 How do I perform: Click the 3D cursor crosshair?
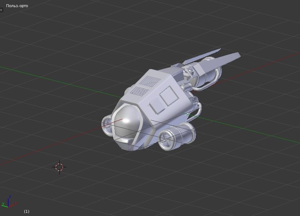[x=59, y=167]
